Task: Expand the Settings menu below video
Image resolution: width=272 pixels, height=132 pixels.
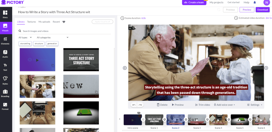Action: tap(254, 105)
